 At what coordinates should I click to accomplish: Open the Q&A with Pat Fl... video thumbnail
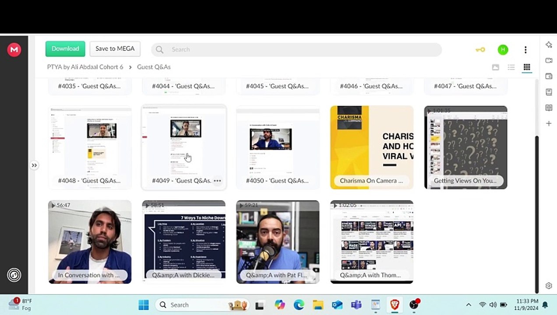(x=278, y=242)
